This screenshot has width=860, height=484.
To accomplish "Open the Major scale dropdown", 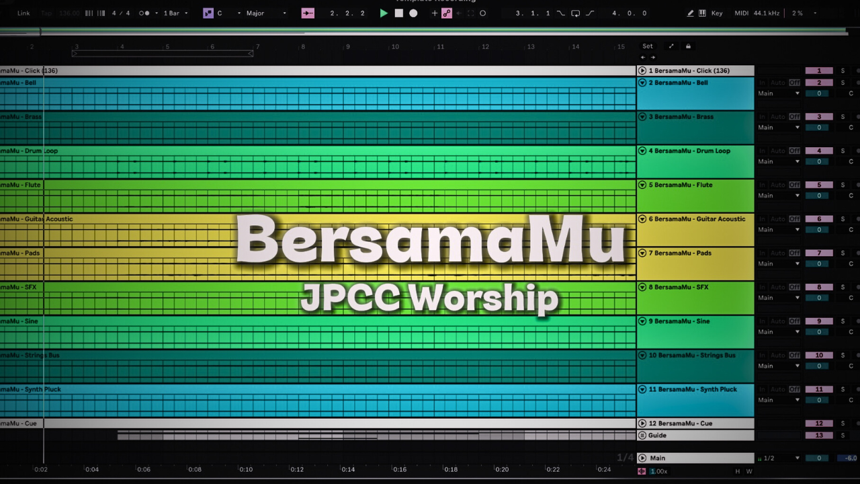I will 266,13.
